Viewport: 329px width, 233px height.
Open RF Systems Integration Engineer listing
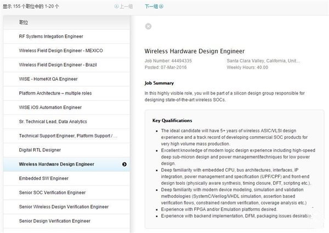click(51, 37)
